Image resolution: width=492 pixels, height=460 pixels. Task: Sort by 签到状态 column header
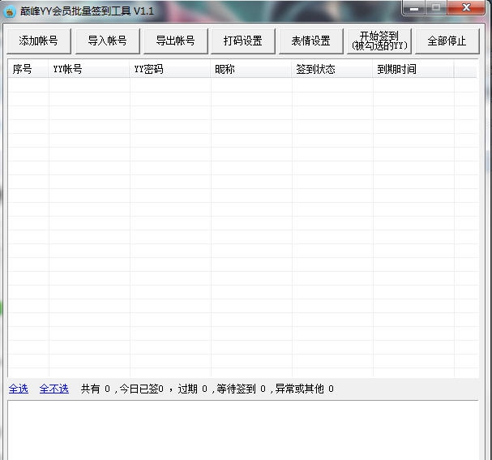point(332,69)
